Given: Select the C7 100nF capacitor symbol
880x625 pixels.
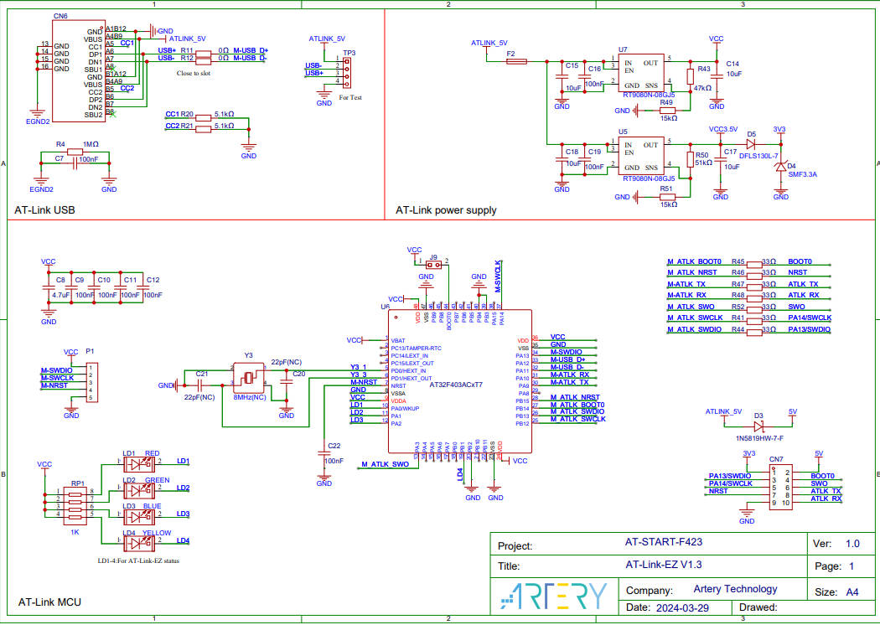Looking at the screenshot, I should (x=75, y=163).
